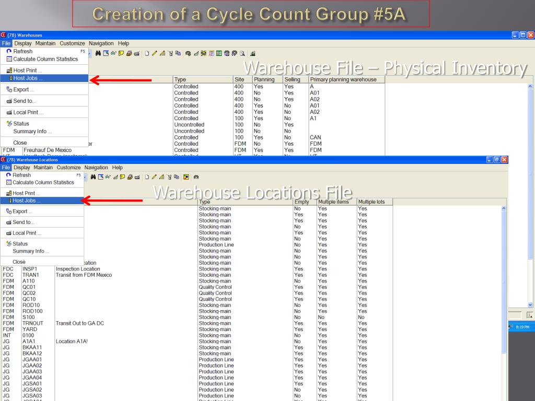Screen dimensions: 535x401
Task: Choose Host Jobs in Warehouses File menu
Action: tap(44, 78)
